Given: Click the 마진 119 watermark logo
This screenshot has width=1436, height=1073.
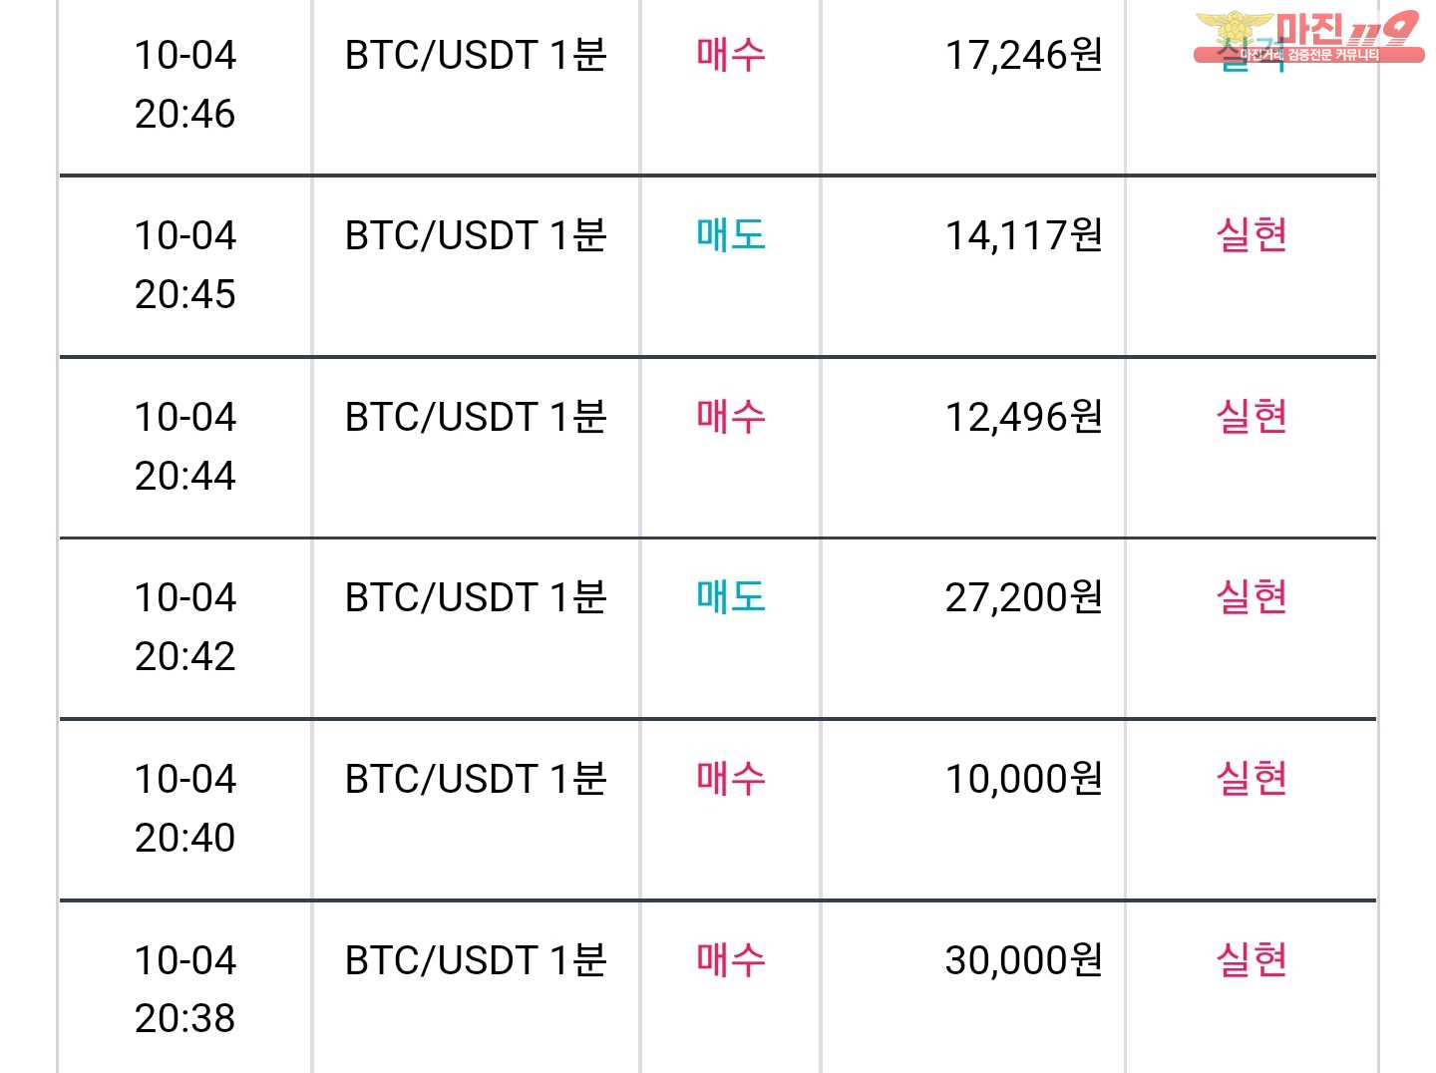Looking at the screenshot, I should [1308, 37].
